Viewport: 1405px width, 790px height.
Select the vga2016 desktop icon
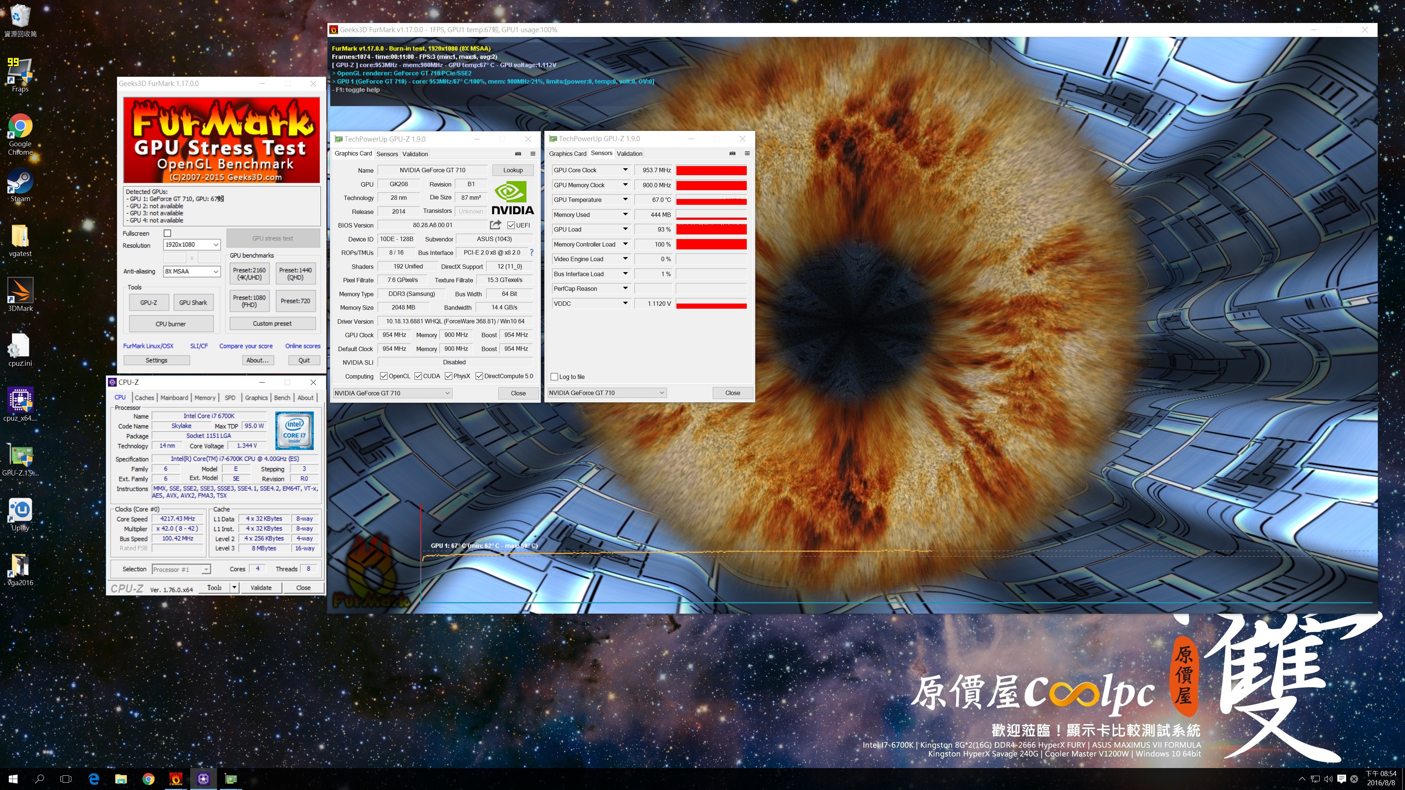20,569
